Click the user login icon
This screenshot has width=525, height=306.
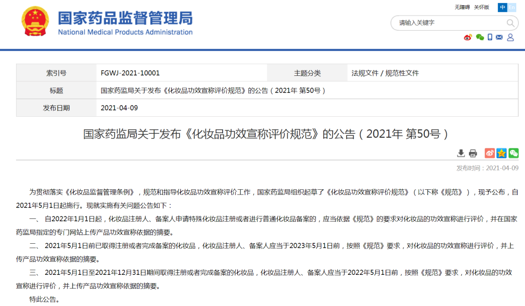(510, 37)
